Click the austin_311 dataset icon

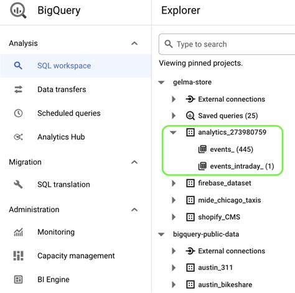(190, 267)
